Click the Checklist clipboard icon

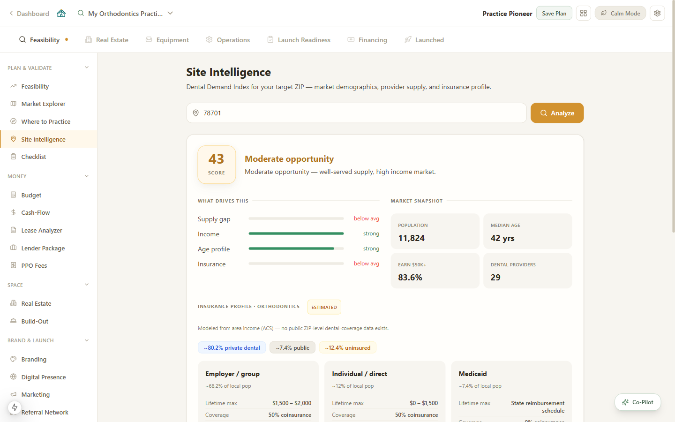(x=14, y=157)
